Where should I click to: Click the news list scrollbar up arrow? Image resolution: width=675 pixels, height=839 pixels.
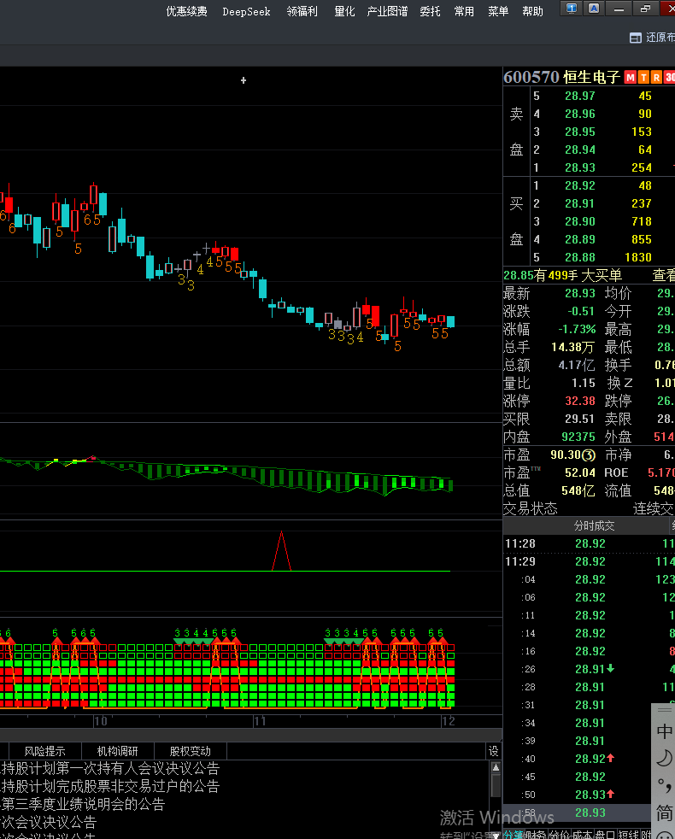tap(495, 768)
